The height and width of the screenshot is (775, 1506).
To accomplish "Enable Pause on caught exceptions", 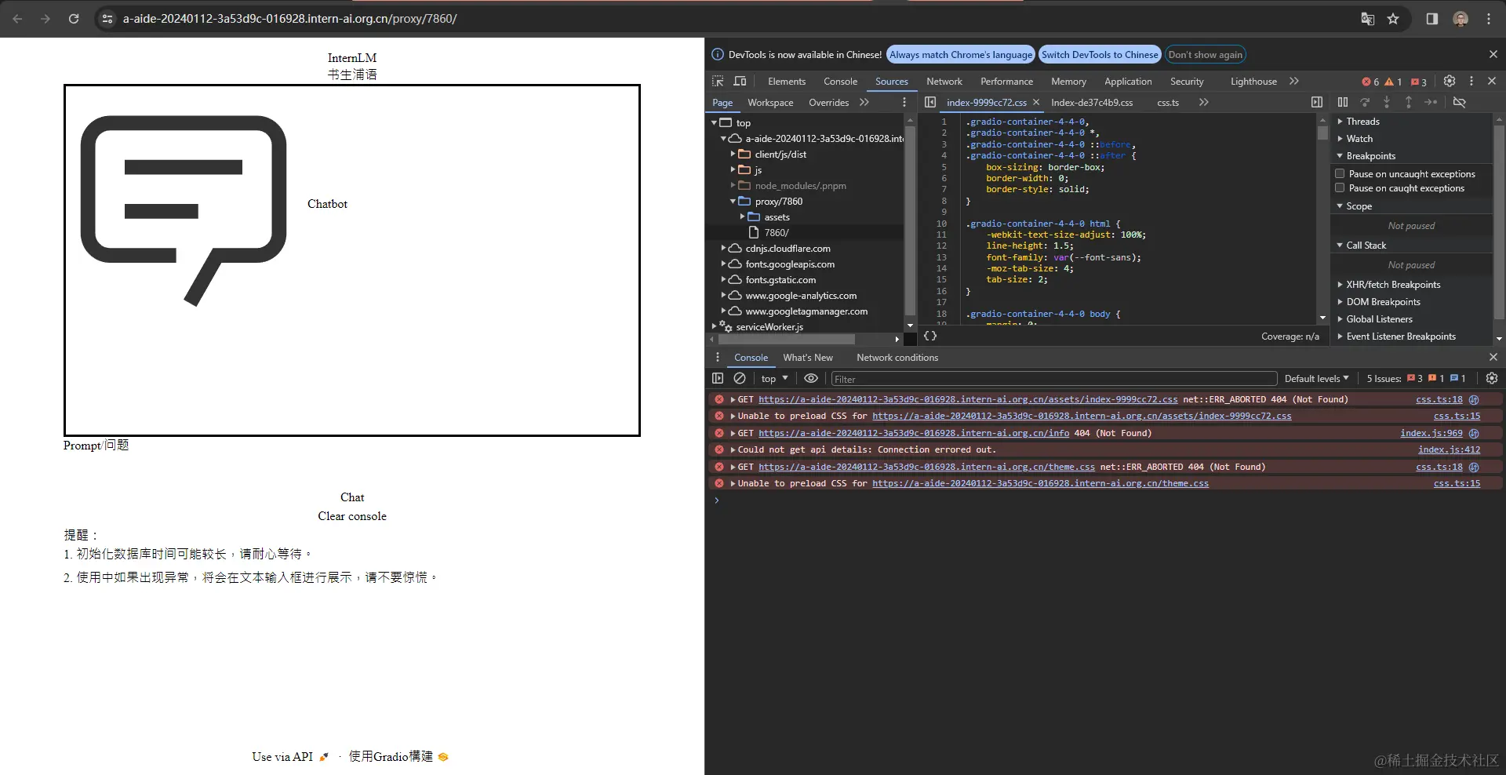I will click(x=1340, y=187).
